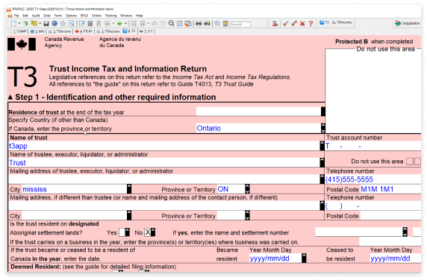Open the calculator icon
The height and width of the screenshot is (280, 427).
pyautogui.click(x=90, y=24)
